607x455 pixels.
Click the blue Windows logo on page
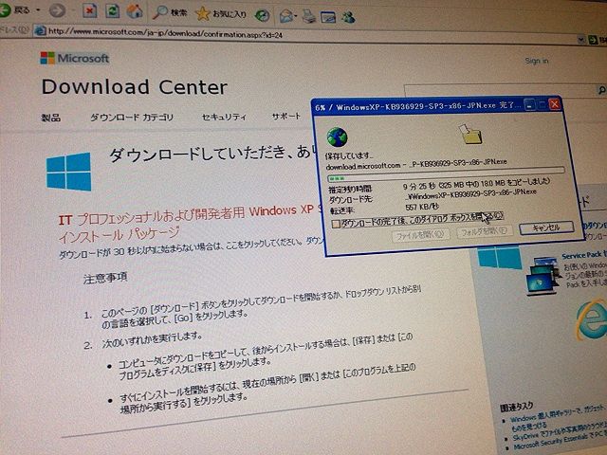69,172
